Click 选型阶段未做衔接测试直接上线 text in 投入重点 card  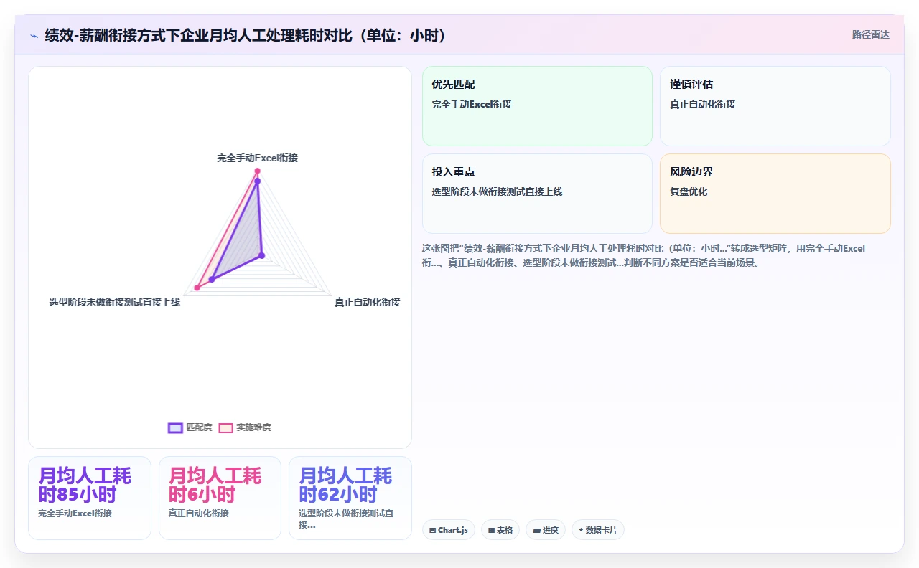[497, 191]
